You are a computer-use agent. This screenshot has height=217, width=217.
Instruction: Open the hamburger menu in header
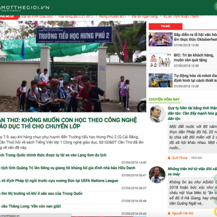tap(215, 7)
